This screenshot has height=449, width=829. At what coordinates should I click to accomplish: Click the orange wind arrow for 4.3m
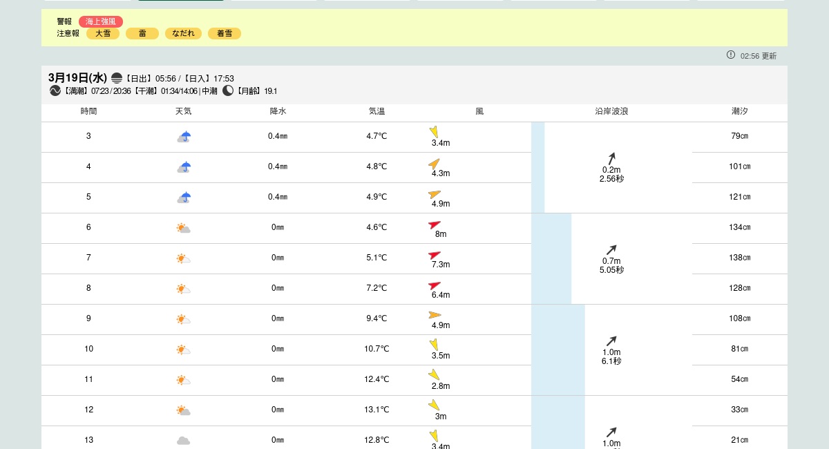(x=435, y=164)
